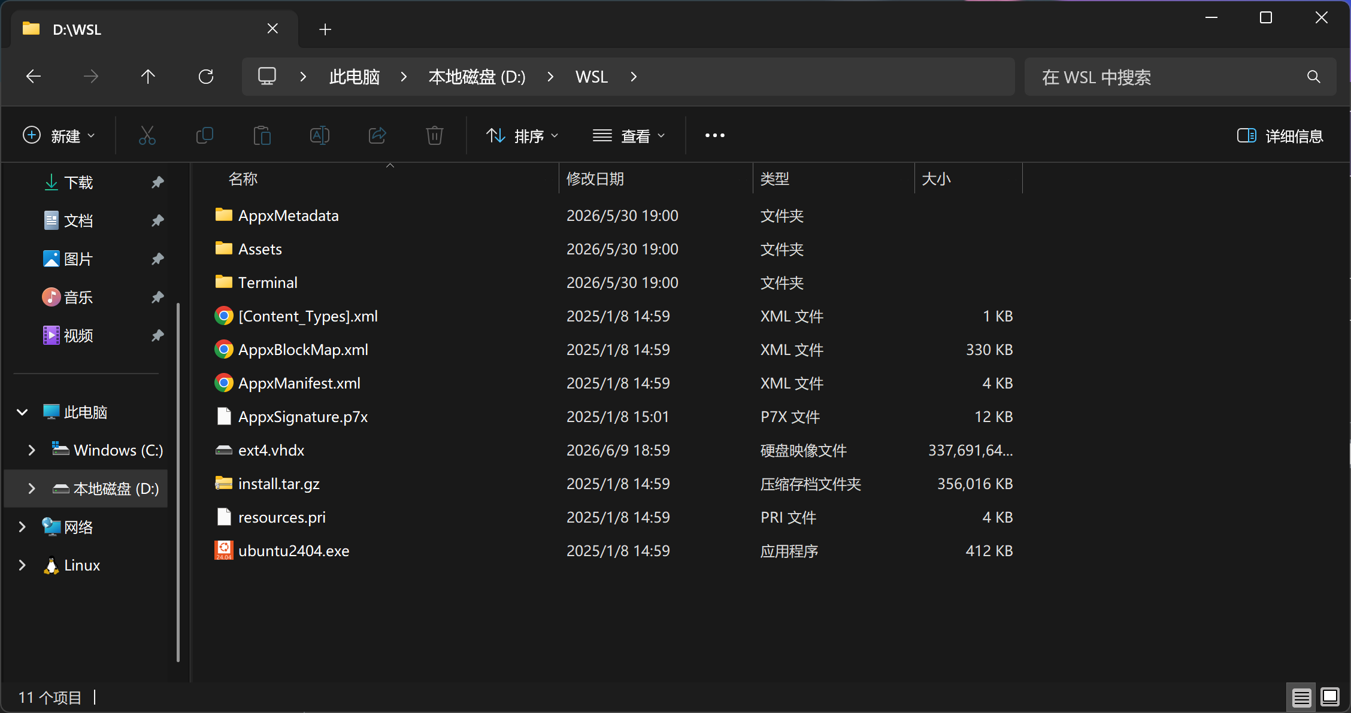The height and width of the screenshot is (713, 1351).
Task: Sort by the 大小 column header
Action: [968, 178]
